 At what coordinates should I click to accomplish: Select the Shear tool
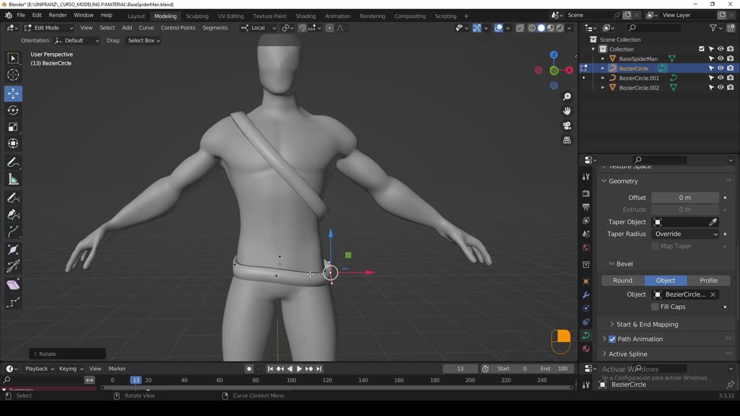click(13, 285)
